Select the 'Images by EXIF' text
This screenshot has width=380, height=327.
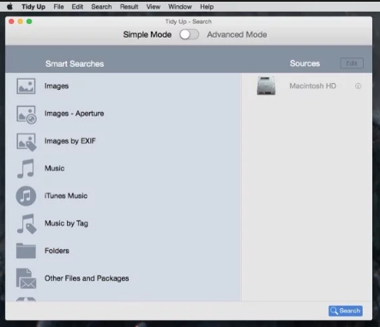70,141
